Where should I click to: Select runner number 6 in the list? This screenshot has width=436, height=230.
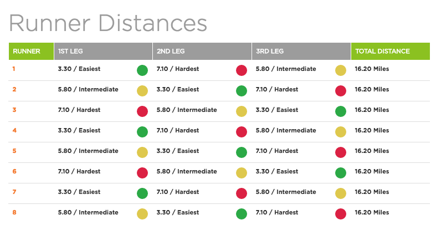[x=14, y=171]
